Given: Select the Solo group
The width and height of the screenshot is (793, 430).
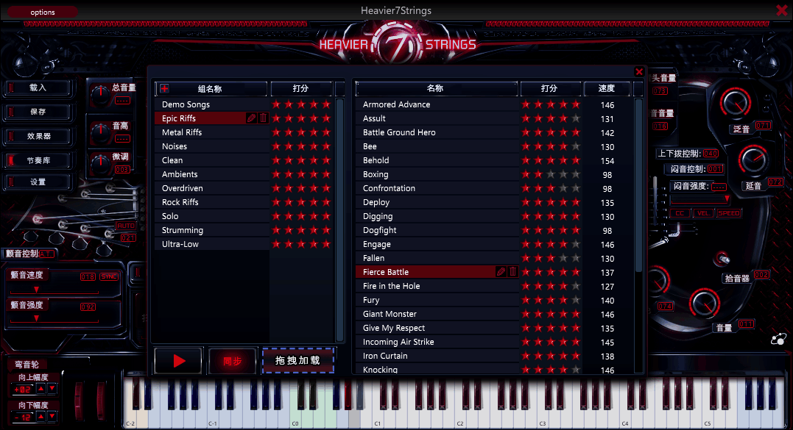Looking at the screenshot, I should click(x=211, y=216).
